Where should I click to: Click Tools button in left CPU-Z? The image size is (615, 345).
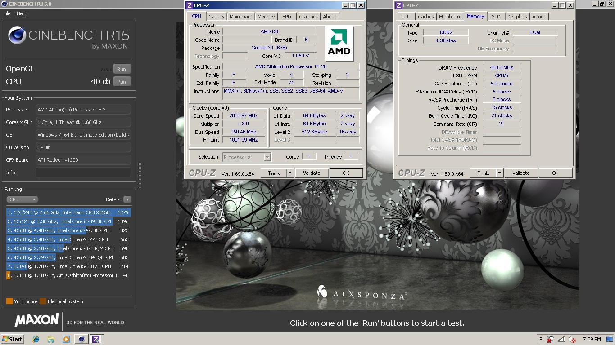pos(274,173)
